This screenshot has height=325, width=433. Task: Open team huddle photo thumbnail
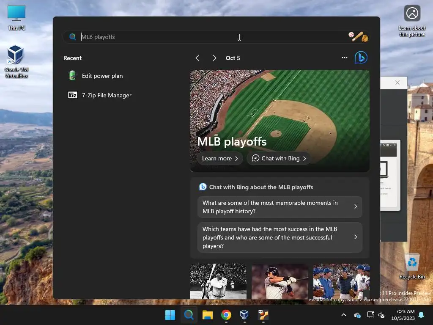coord(341,281)
